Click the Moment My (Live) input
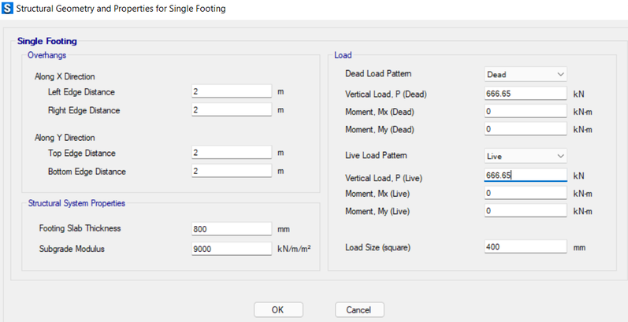Screen dimensions: 628x322 [525, 211]
